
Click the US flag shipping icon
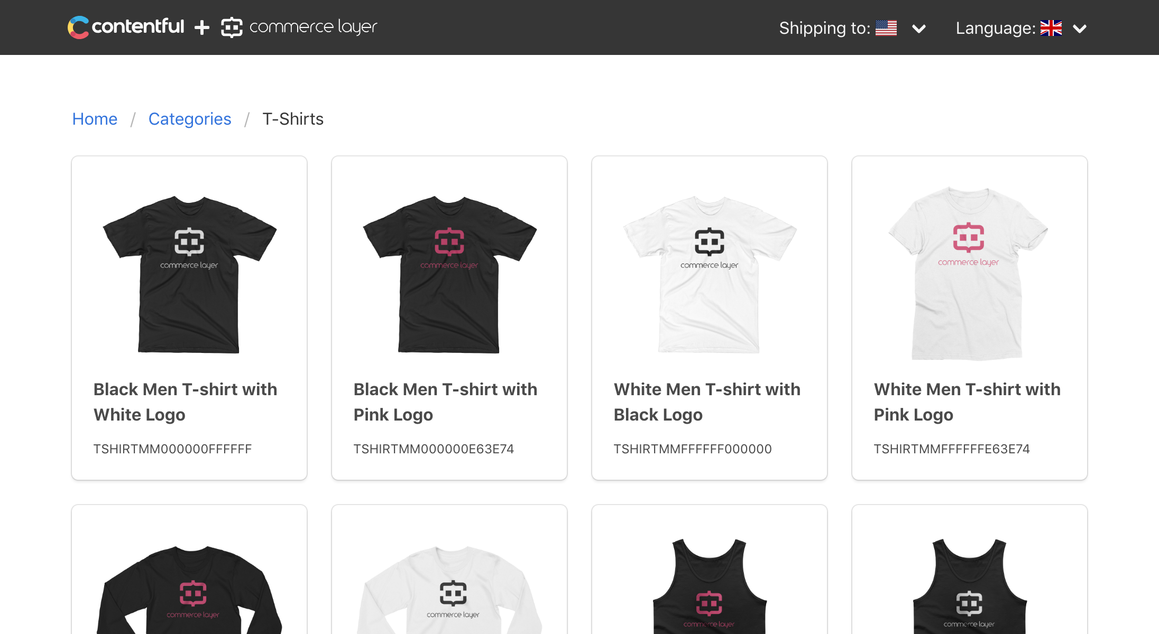889,27
